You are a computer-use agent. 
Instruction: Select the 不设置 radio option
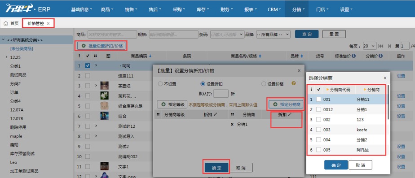[x=160, y=84]
